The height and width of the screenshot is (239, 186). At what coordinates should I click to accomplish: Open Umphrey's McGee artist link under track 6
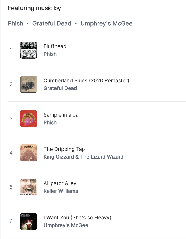66,225
